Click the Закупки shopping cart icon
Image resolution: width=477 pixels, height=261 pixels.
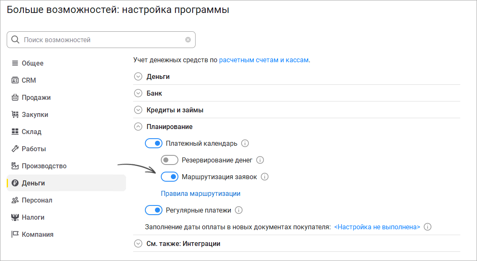pos(15,114)
